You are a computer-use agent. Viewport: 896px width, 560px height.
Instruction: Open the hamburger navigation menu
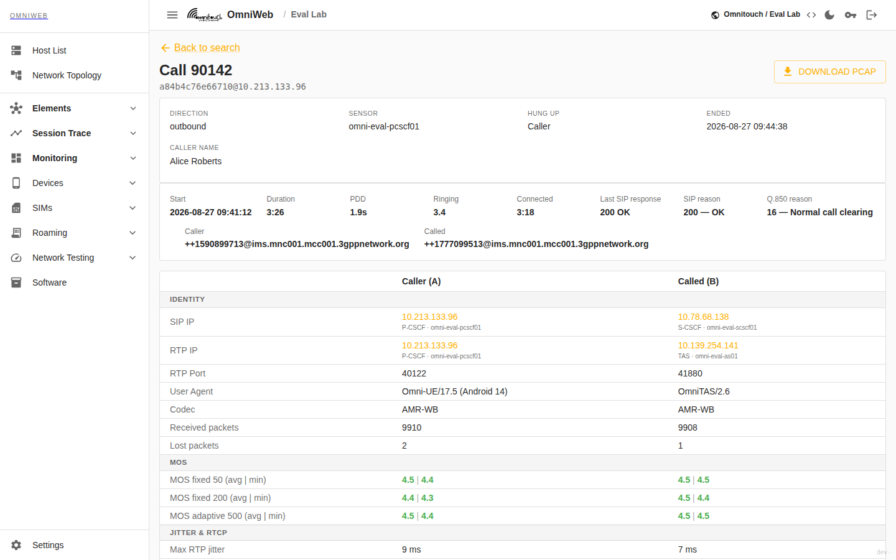pyautogui.click(x=172, y=15)
